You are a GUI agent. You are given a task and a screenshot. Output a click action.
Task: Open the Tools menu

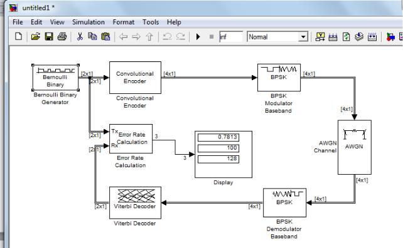click(151, 22)
